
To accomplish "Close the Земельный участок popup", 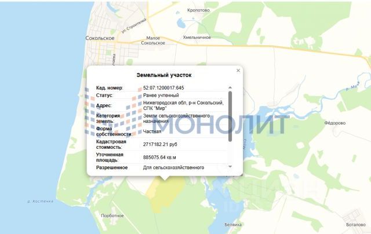I will tap(238, 71).
